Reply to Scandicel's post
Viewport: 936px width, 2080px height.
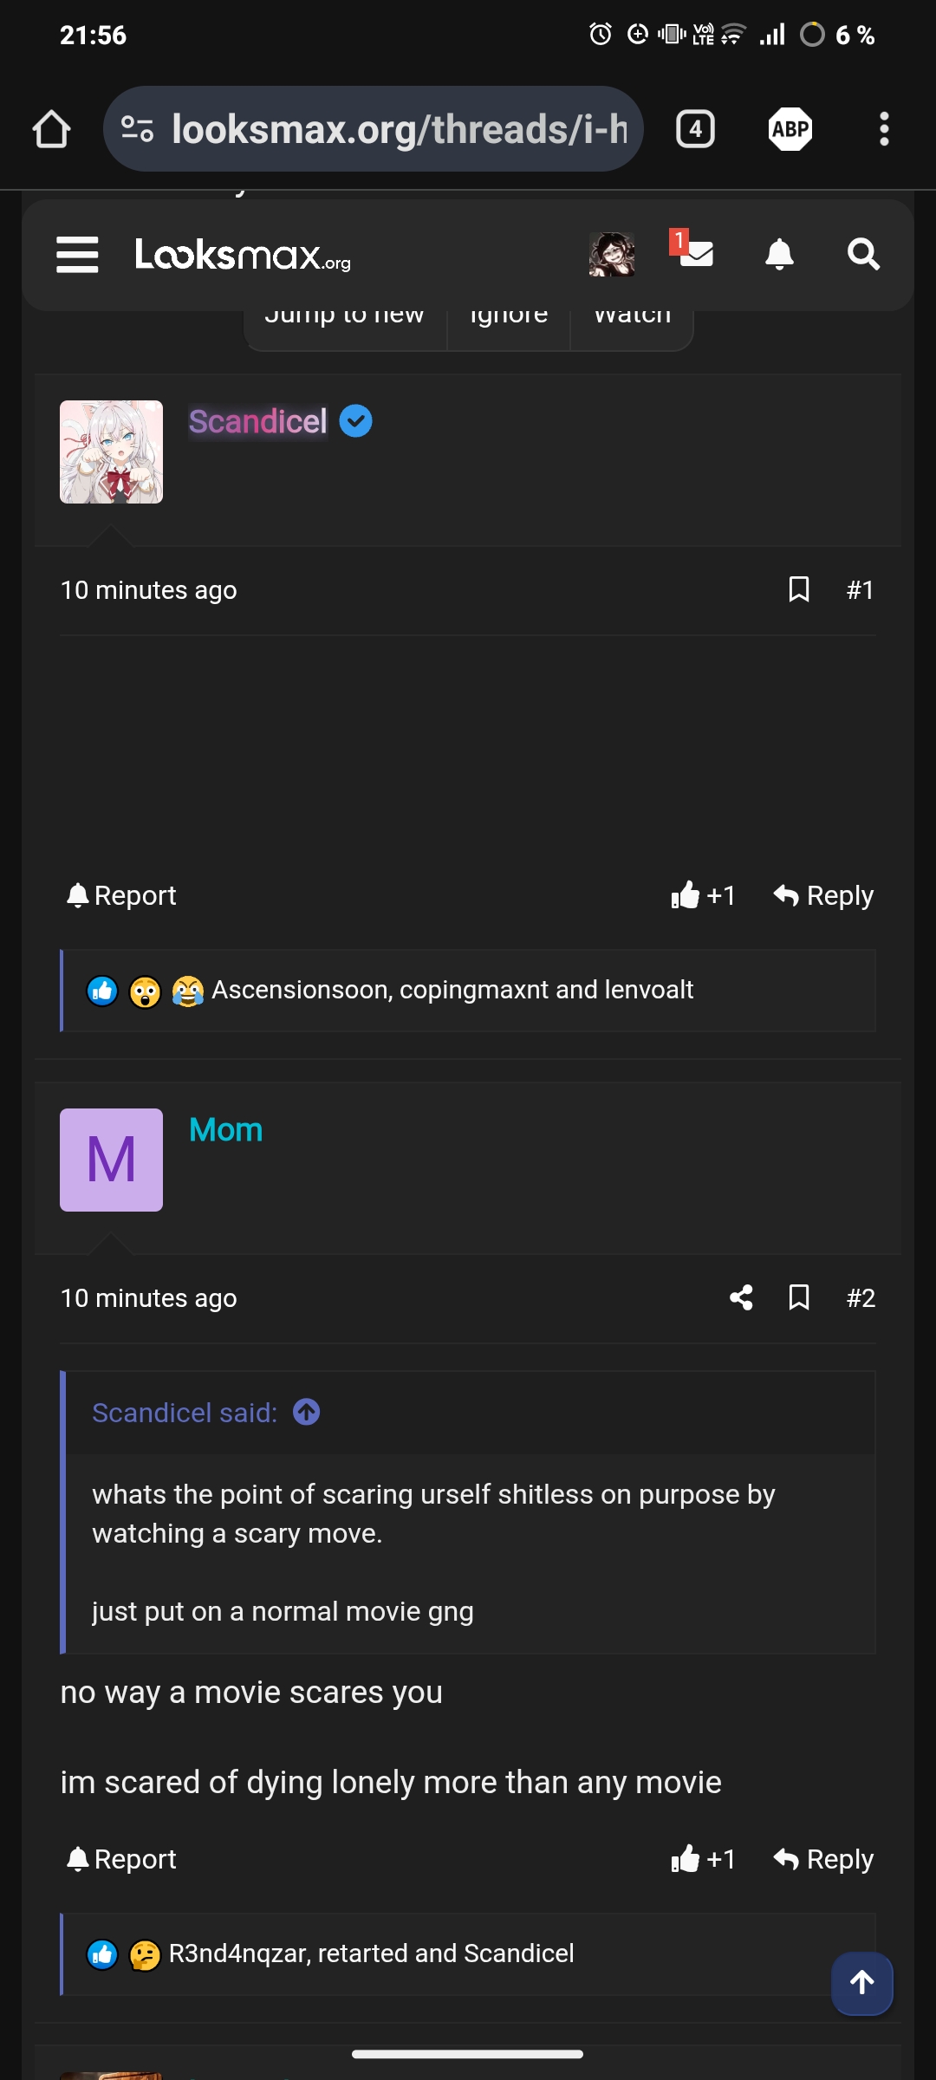(822, 895)
